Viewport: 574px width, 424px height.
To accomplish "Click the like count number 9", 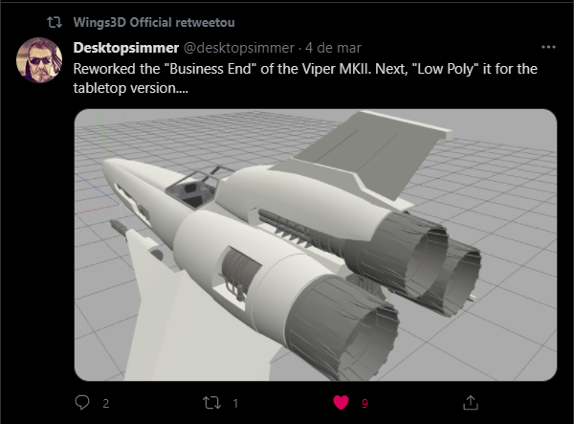I will tap(364, 404).
